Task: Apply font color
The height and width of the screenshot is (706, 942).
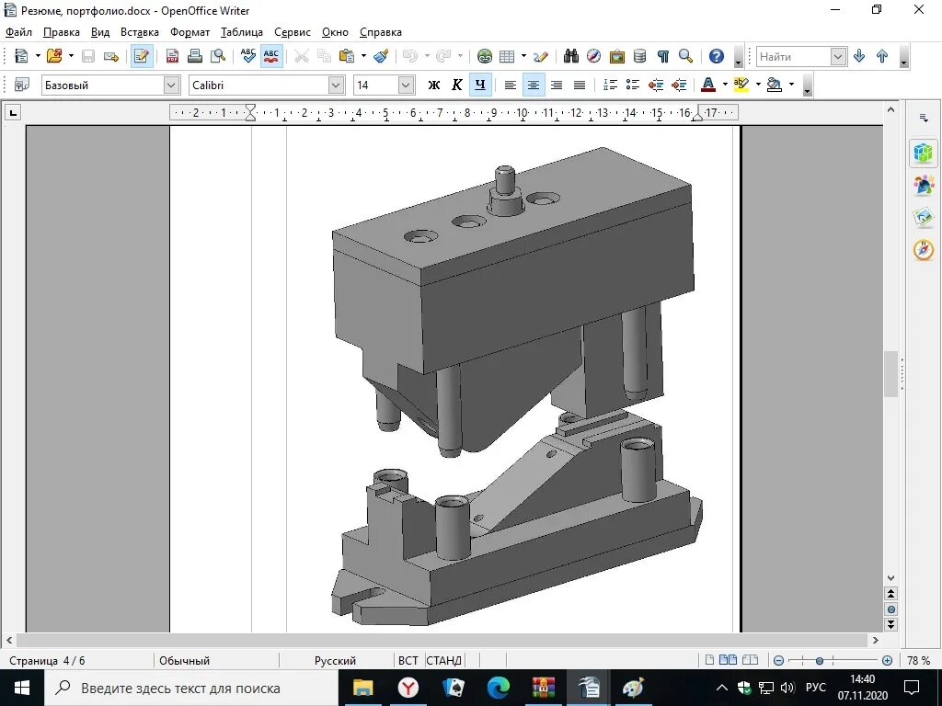Action: tap(709, 85)
